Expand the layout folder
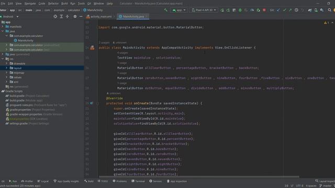Viewport: 335px width, 188px height. (6, 68)
